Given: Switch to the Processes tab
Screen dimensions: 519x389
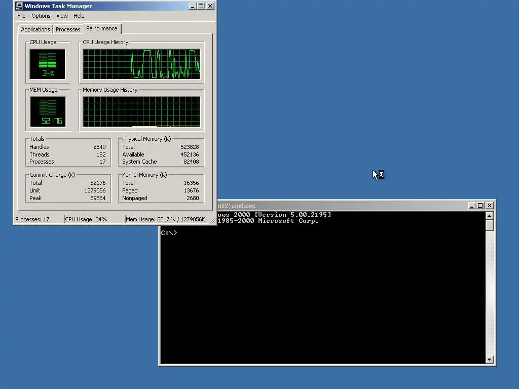Looking at the screenshot, I should tap(68, 29).
